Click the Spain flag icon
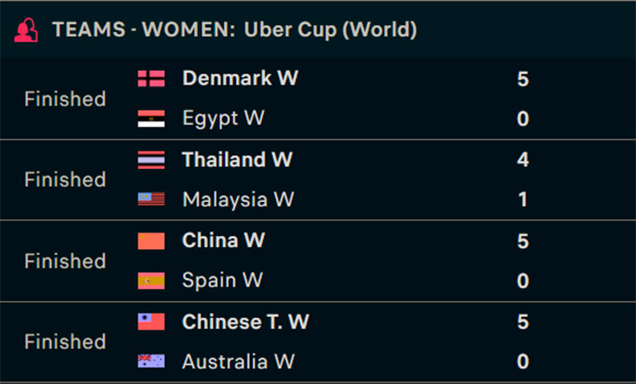 coord(152,280)
